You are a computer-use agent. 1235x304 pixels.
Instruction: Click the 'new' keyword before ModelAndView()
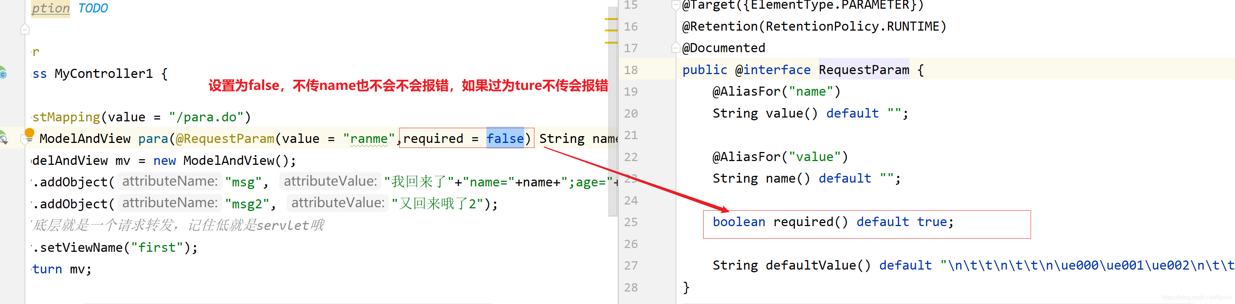164,160
